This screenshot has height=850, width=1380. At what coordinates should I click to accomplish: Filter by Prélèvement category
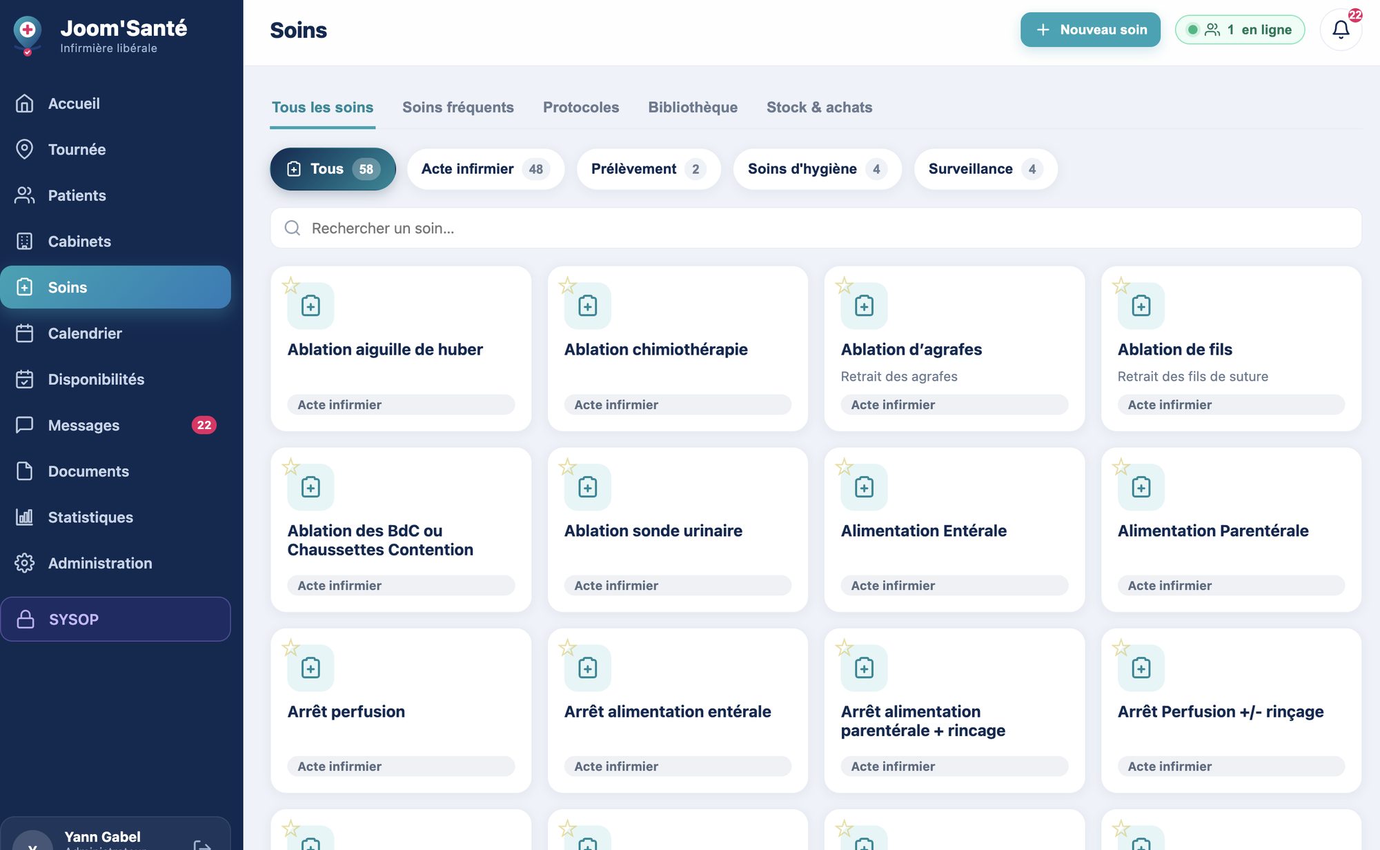pyautogui.click(x=649, y=169)
